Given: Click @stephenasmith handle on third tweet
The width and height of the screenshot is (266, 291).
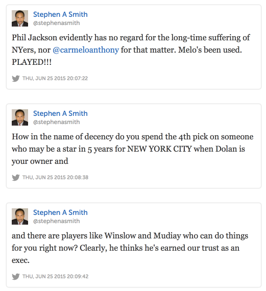Looking at the screenshot, I should [57, 221].
